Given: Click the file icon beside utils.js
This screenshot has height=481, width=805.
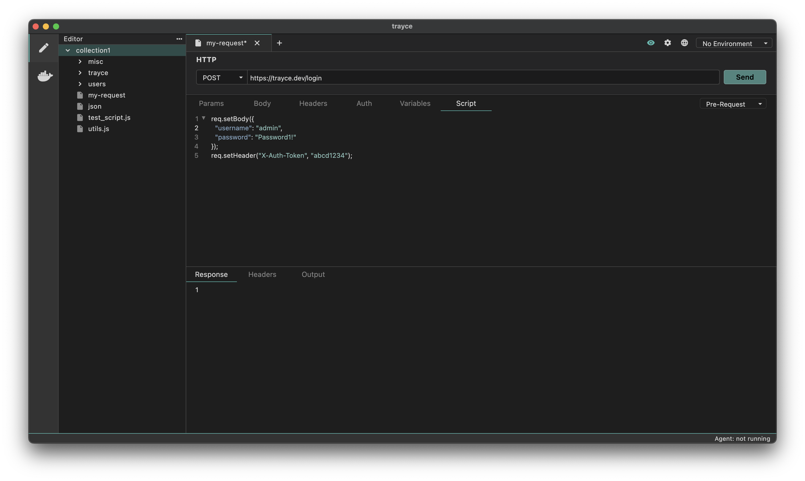Looking at the screenshot, I should tap(80, 129).
